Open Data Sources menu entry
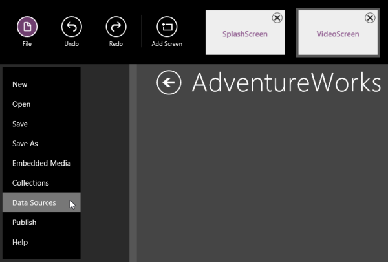The height and width of the screenshot is (262, 388). tap(41, 202)
